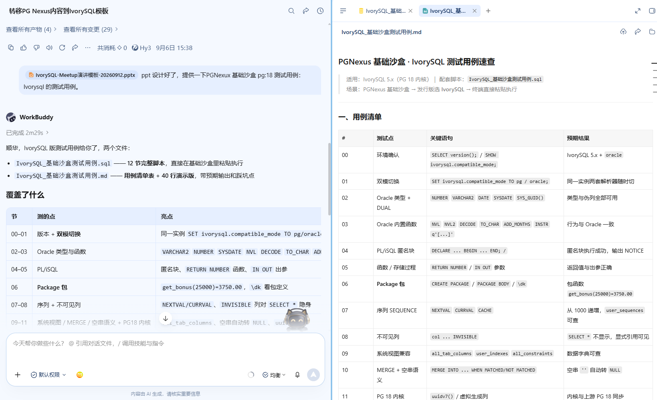
Task: Share the markdown file from preview toolbar
Action: click(638, 32)
